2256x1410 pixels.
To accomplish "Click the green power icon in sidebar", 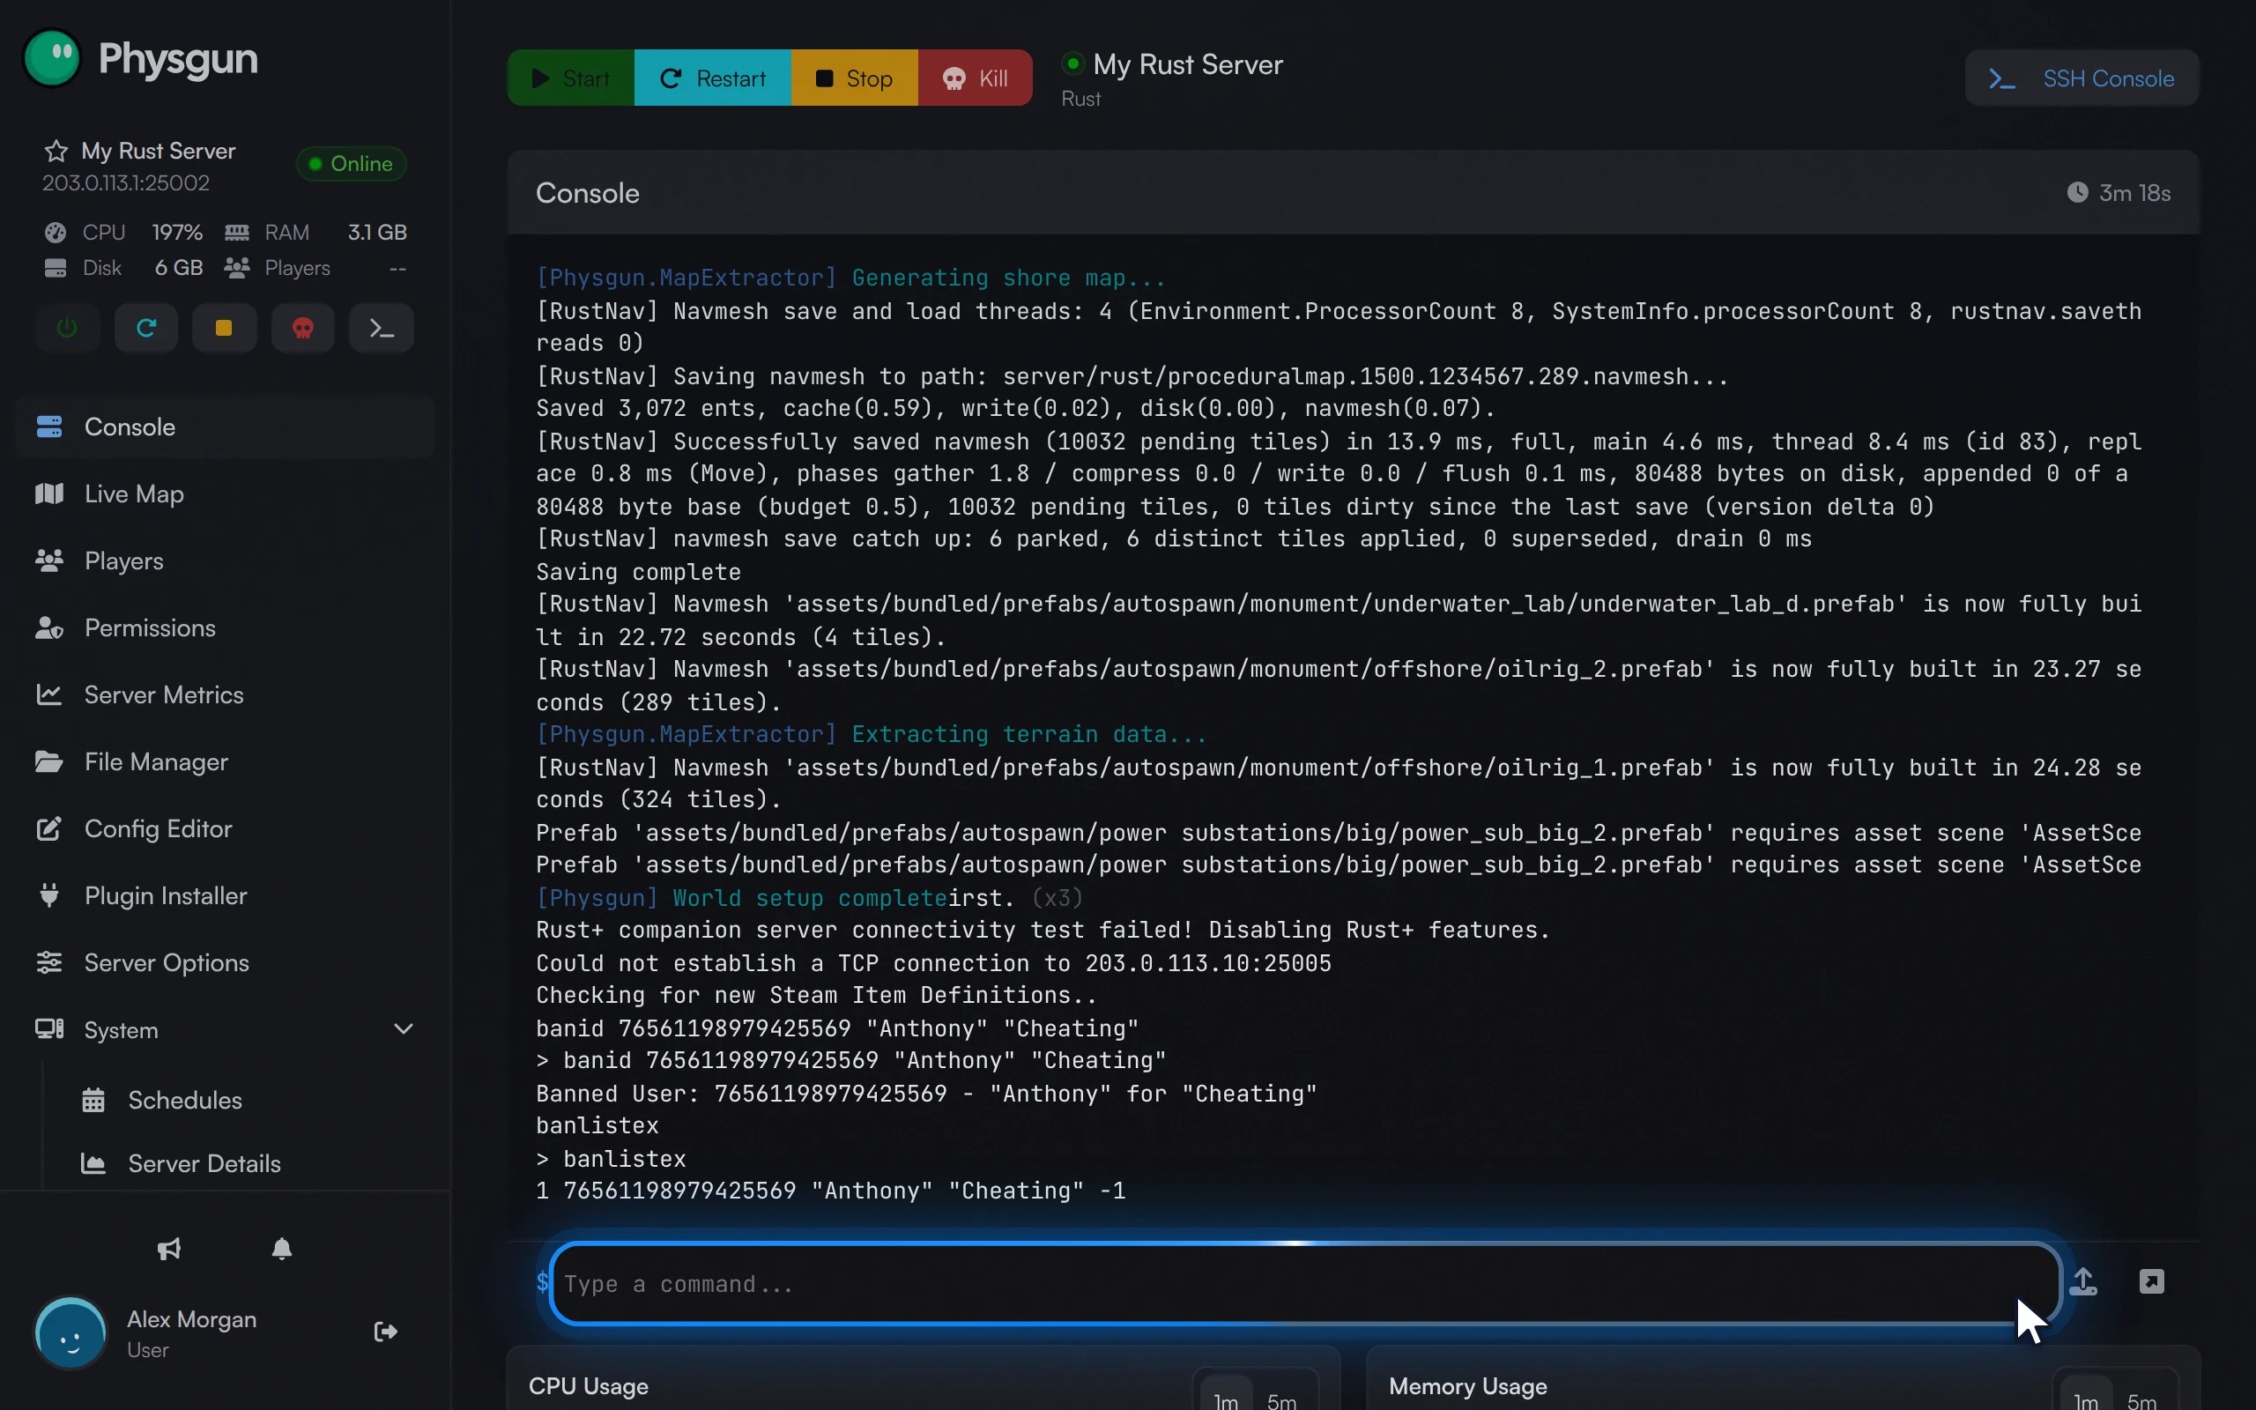I will coord(67,328).
